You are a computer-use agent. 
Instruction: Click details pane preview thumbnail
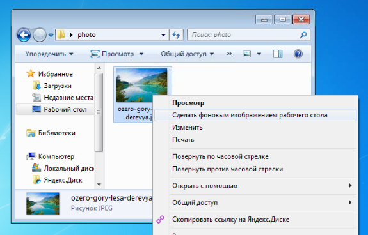tap(43, 204)
